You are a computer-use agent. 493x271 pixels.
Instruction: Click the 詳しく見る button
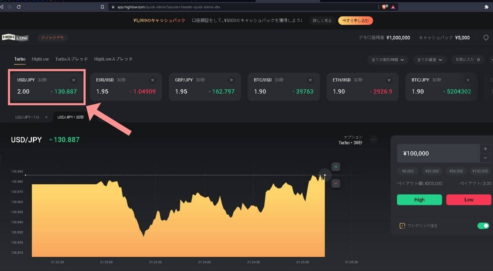tap(322, 21)
